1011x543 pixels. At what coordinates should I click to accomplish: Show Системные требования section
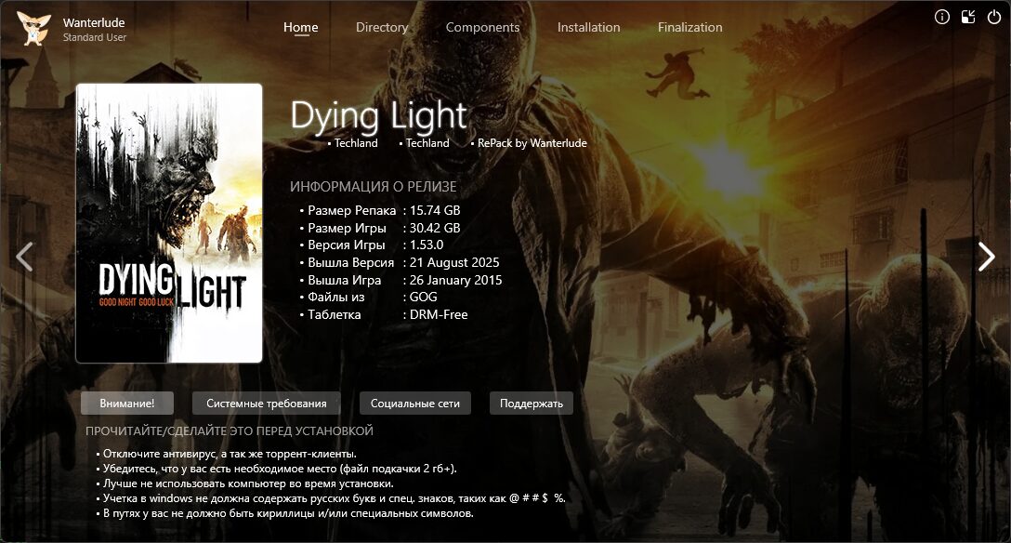click(x=267, y=403)
